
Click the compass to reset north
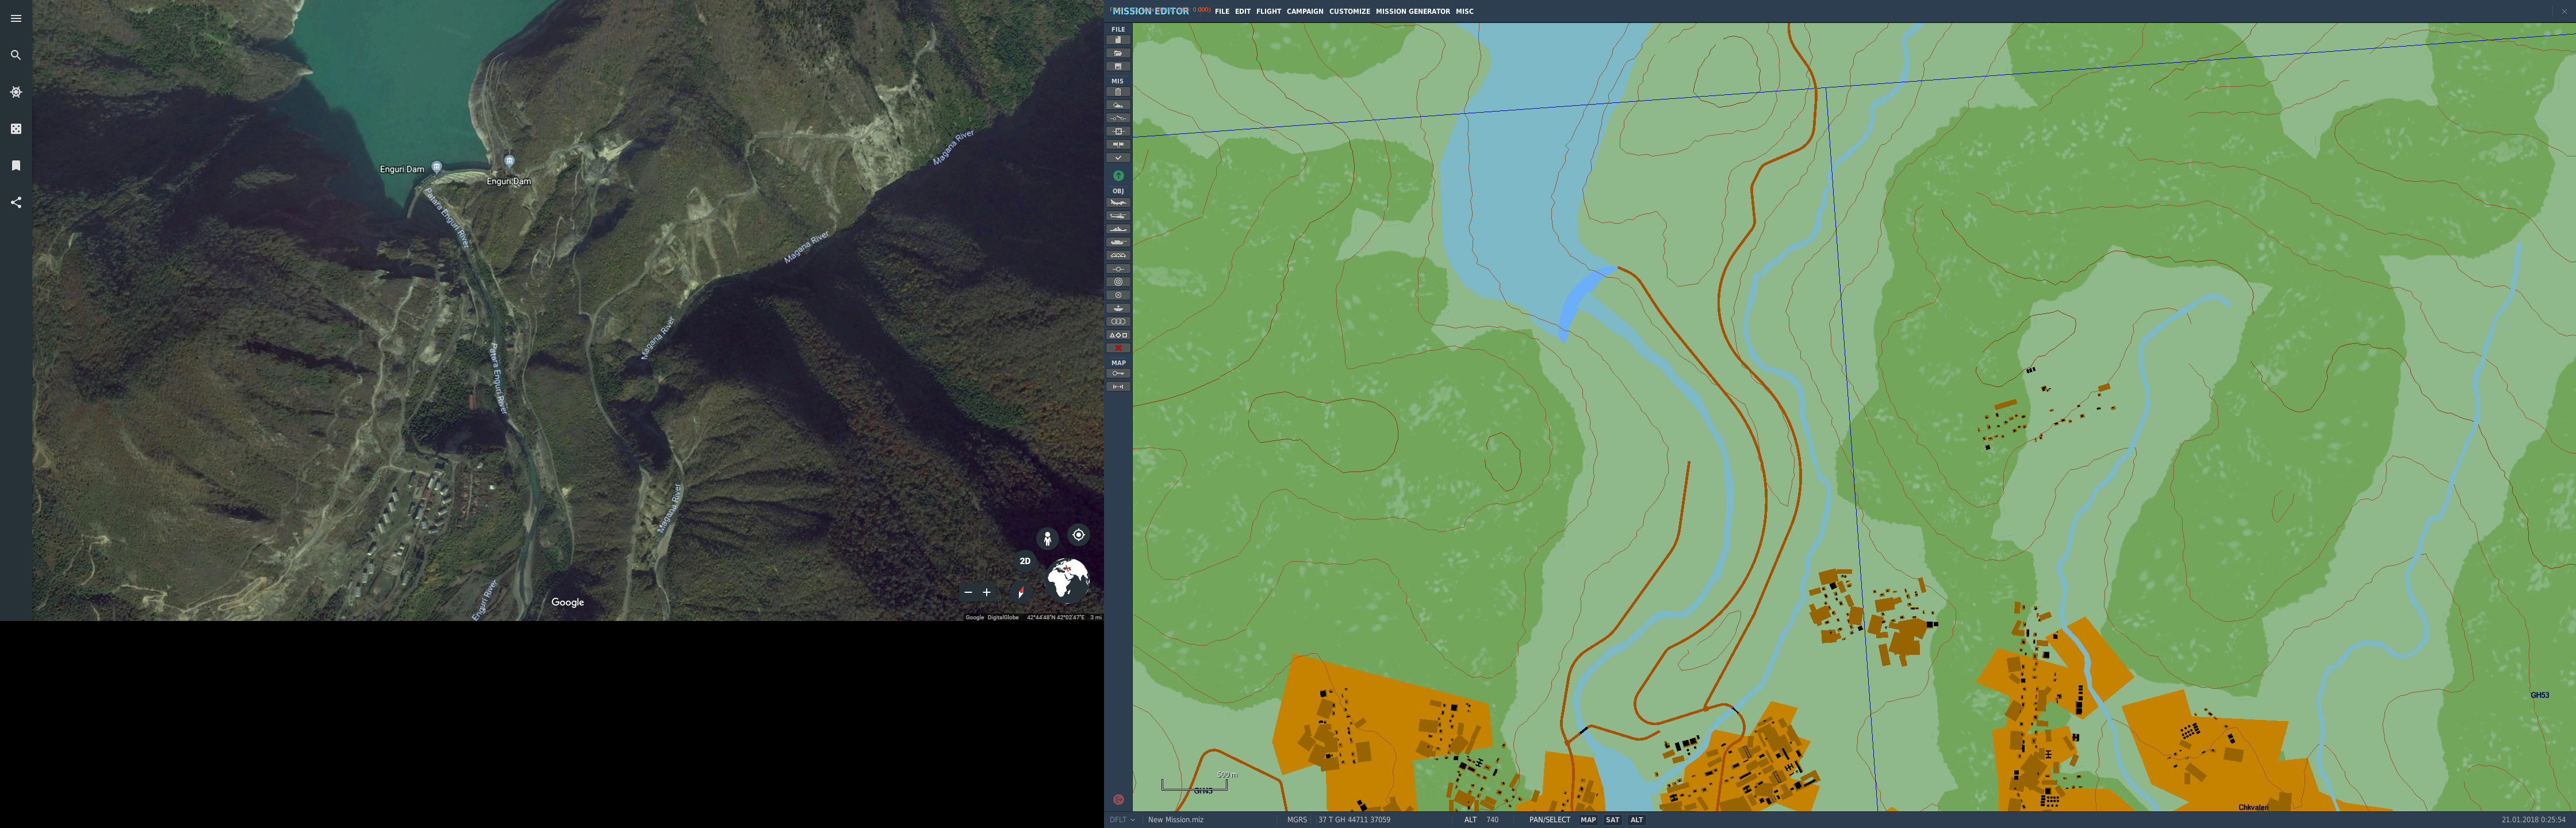click(1020, 592)
